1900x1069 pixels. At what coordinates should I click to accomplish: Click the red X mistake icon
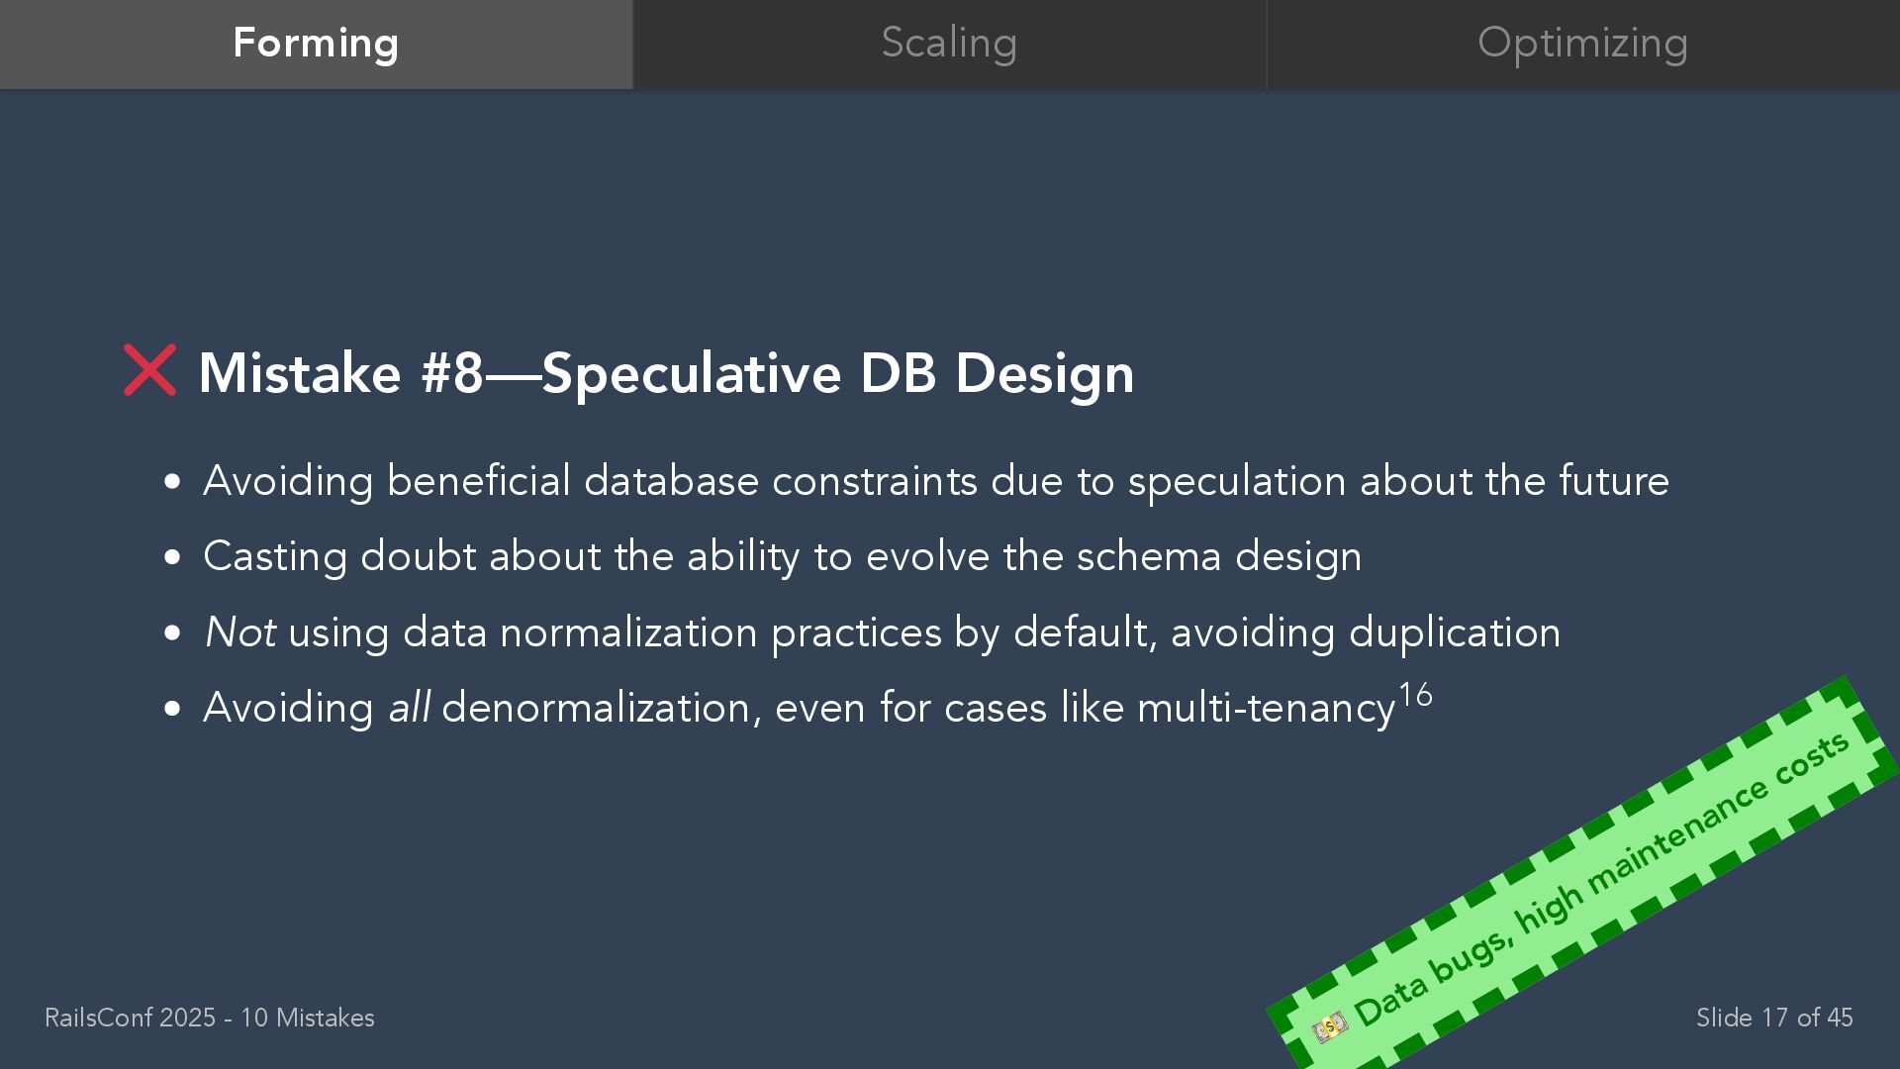click(149, 370)
